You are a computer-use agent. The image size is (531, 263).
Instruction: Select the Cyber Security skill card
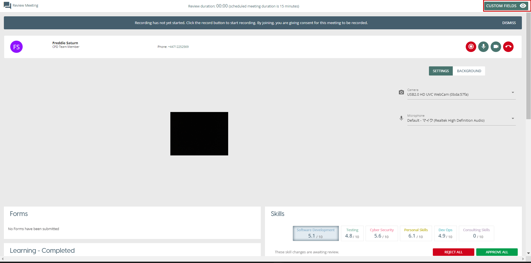pyautogui.click(x=381, y=233)
